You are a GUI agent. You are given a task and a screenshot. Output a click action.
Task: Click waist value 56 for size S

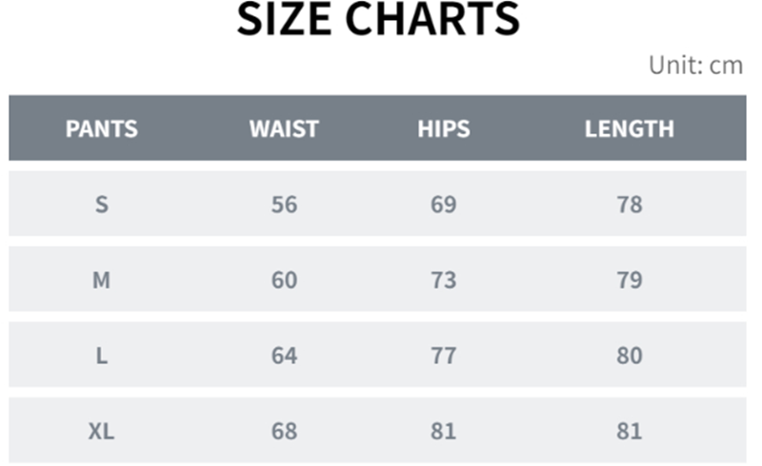284,204
